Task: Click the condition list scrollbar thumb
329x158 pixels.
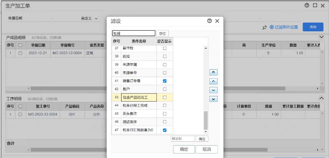Action: pos(206,120)
